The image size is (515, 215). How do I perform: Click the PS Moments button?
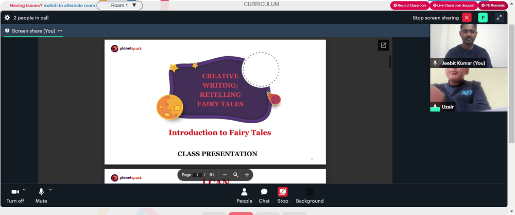[x=493, y=6]
